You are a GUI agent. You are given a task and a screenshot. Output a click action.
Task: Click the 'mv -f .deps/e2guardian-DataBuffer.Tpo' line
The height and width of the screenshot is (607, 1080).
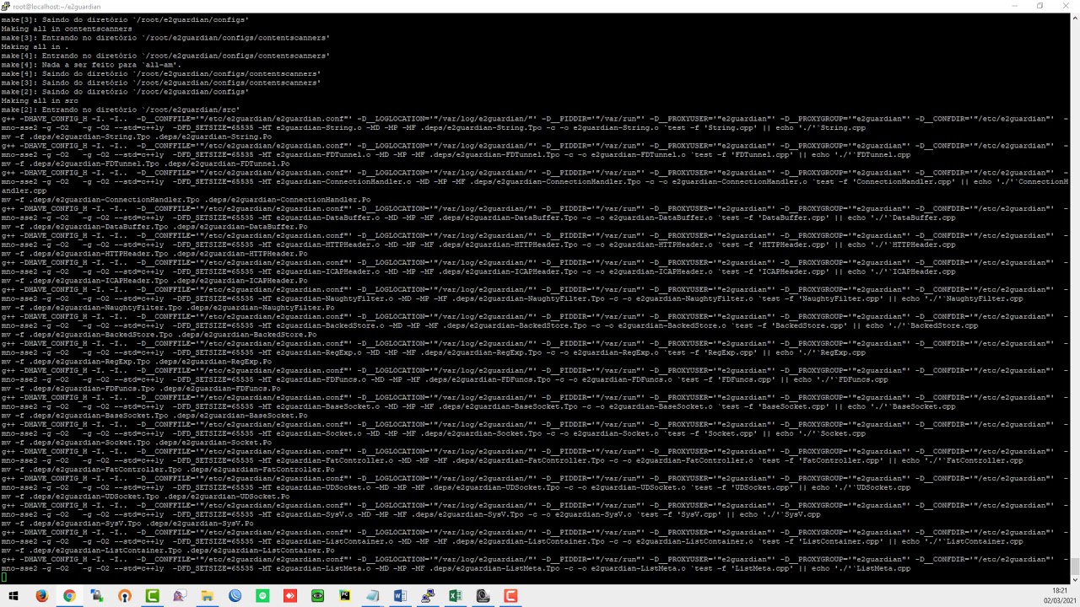pos(154,227)
